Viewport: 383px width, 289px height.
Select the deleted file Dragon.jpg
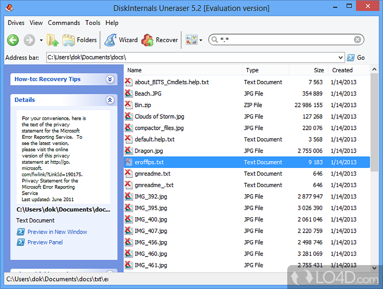pos(144,151)
